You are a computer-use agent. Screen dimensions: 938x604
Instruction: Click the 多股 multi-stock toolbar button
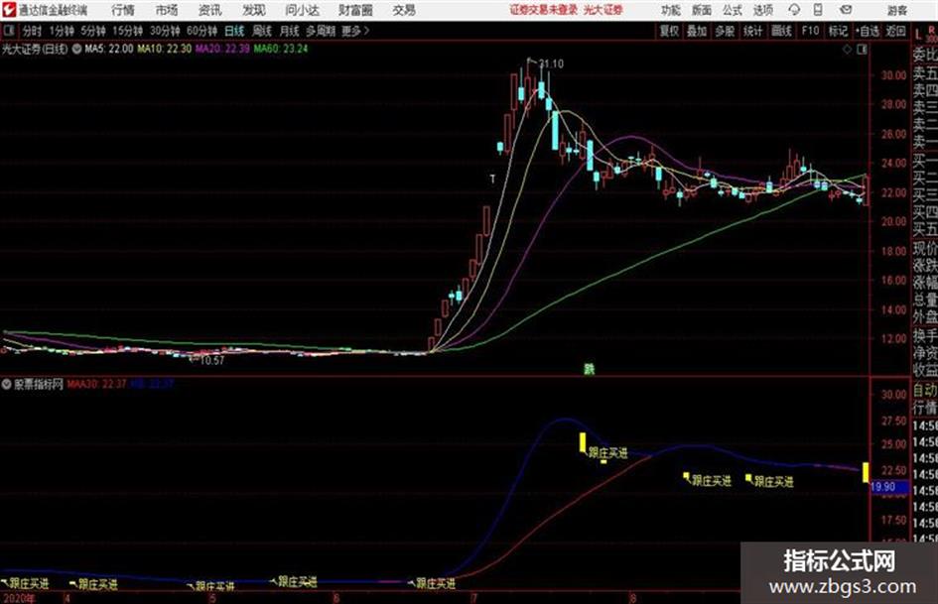[725, 31]
